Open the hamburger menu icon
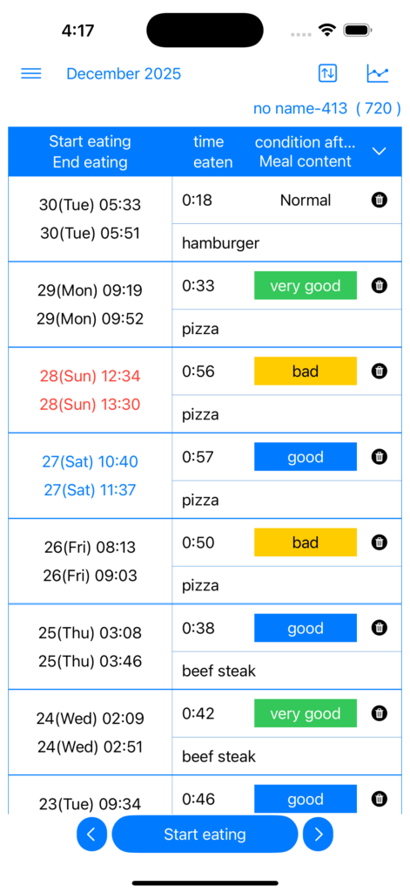The image size is (410, 893). (x=31, y=73)
